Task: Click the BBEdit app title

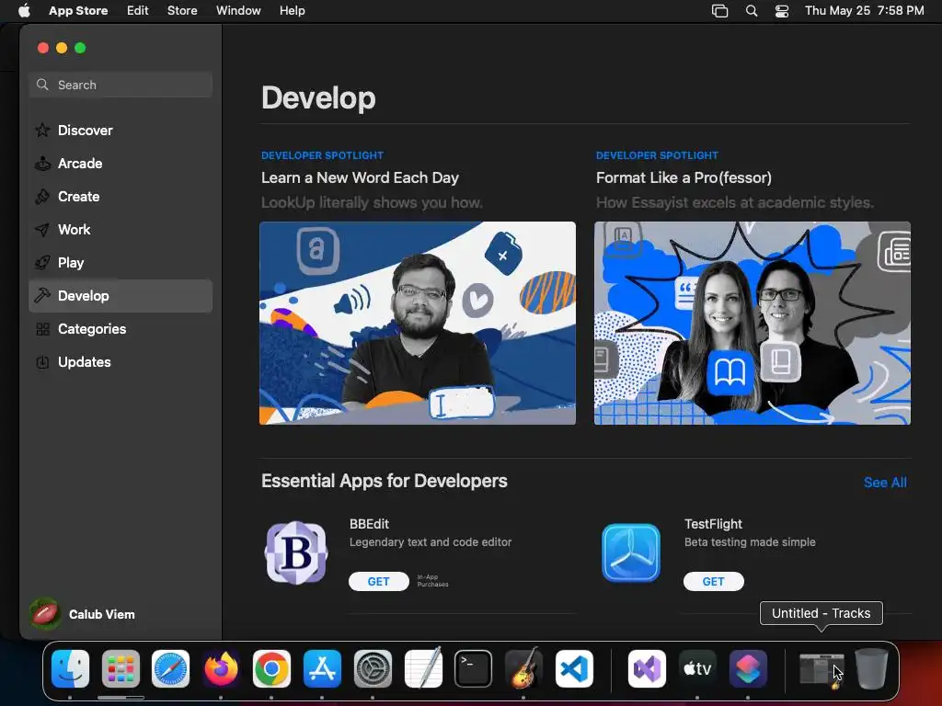Action: pyautogui.click(x=370, y=524)
